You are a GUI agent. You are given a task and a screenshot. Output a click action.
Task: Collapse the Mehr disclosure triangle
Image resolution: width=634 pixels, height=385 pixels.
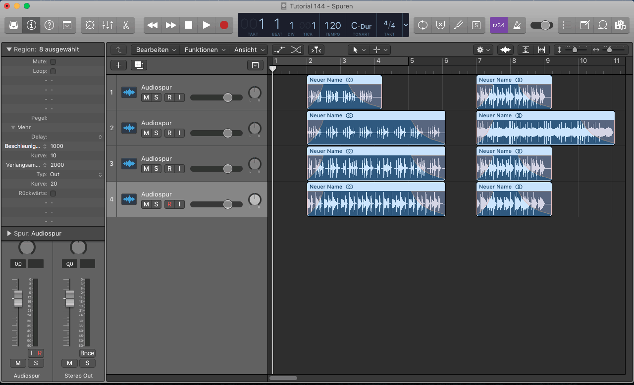[x=13, y=128]
